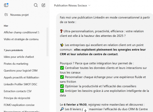Click the red question mark emoji

pos(61,31)
